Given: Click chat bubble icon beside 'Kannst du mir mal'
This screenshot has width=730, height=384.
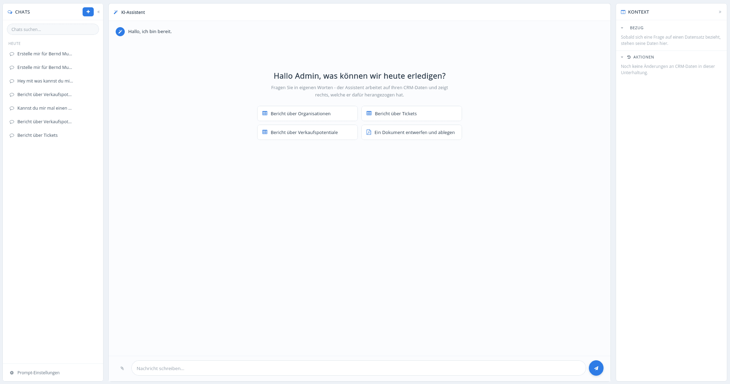Looking at the screenshot, I should [12, 108].
